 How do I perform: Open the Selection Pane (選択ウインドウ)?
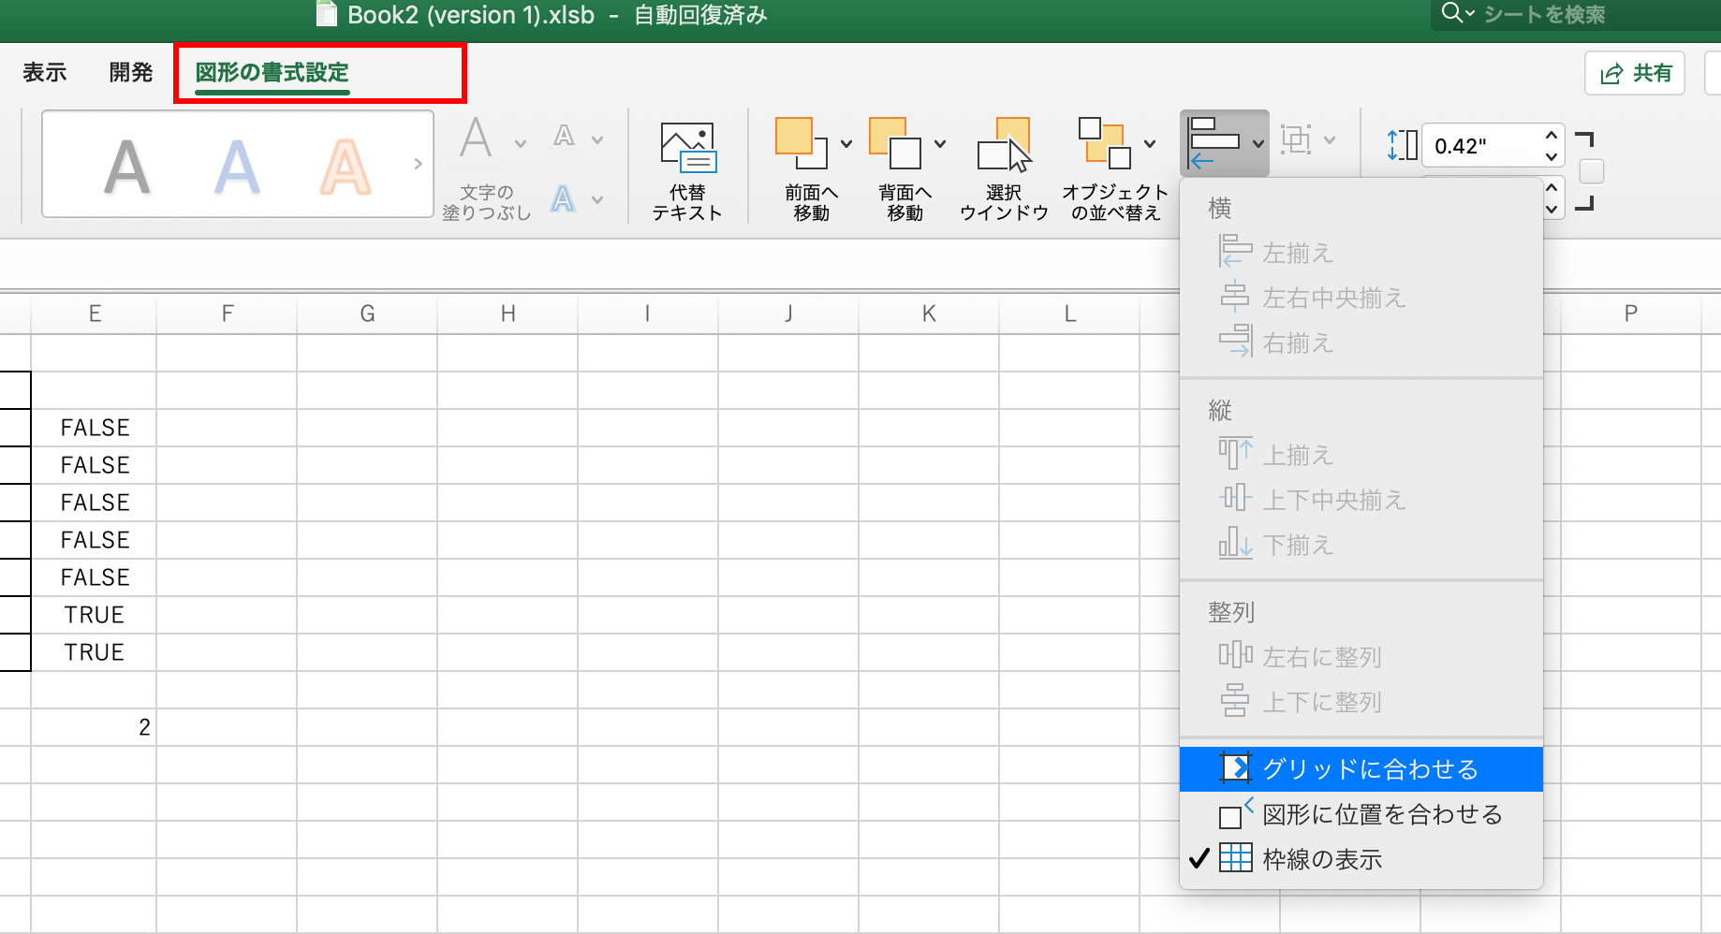(1004, 169)
